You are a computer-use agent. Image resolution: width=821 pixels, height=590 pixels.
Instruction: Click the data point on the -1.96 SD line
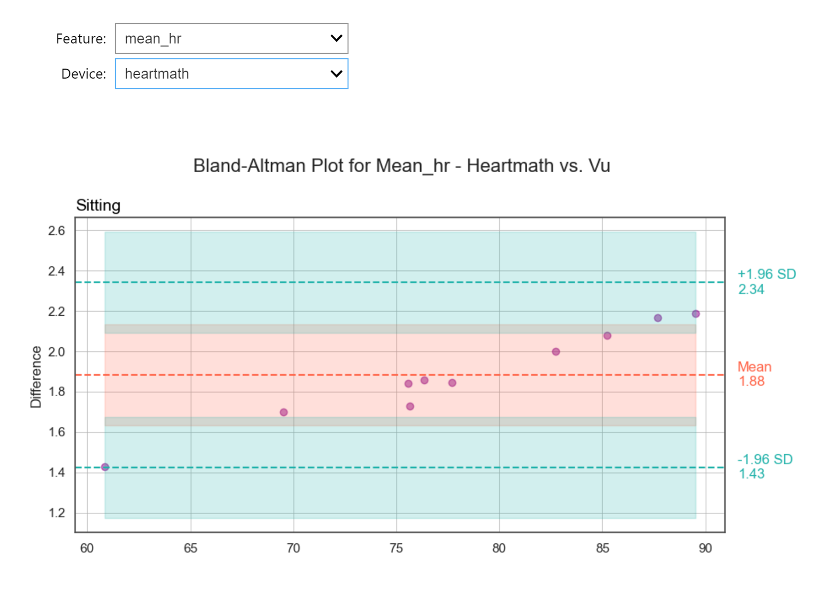pos(105,467)
